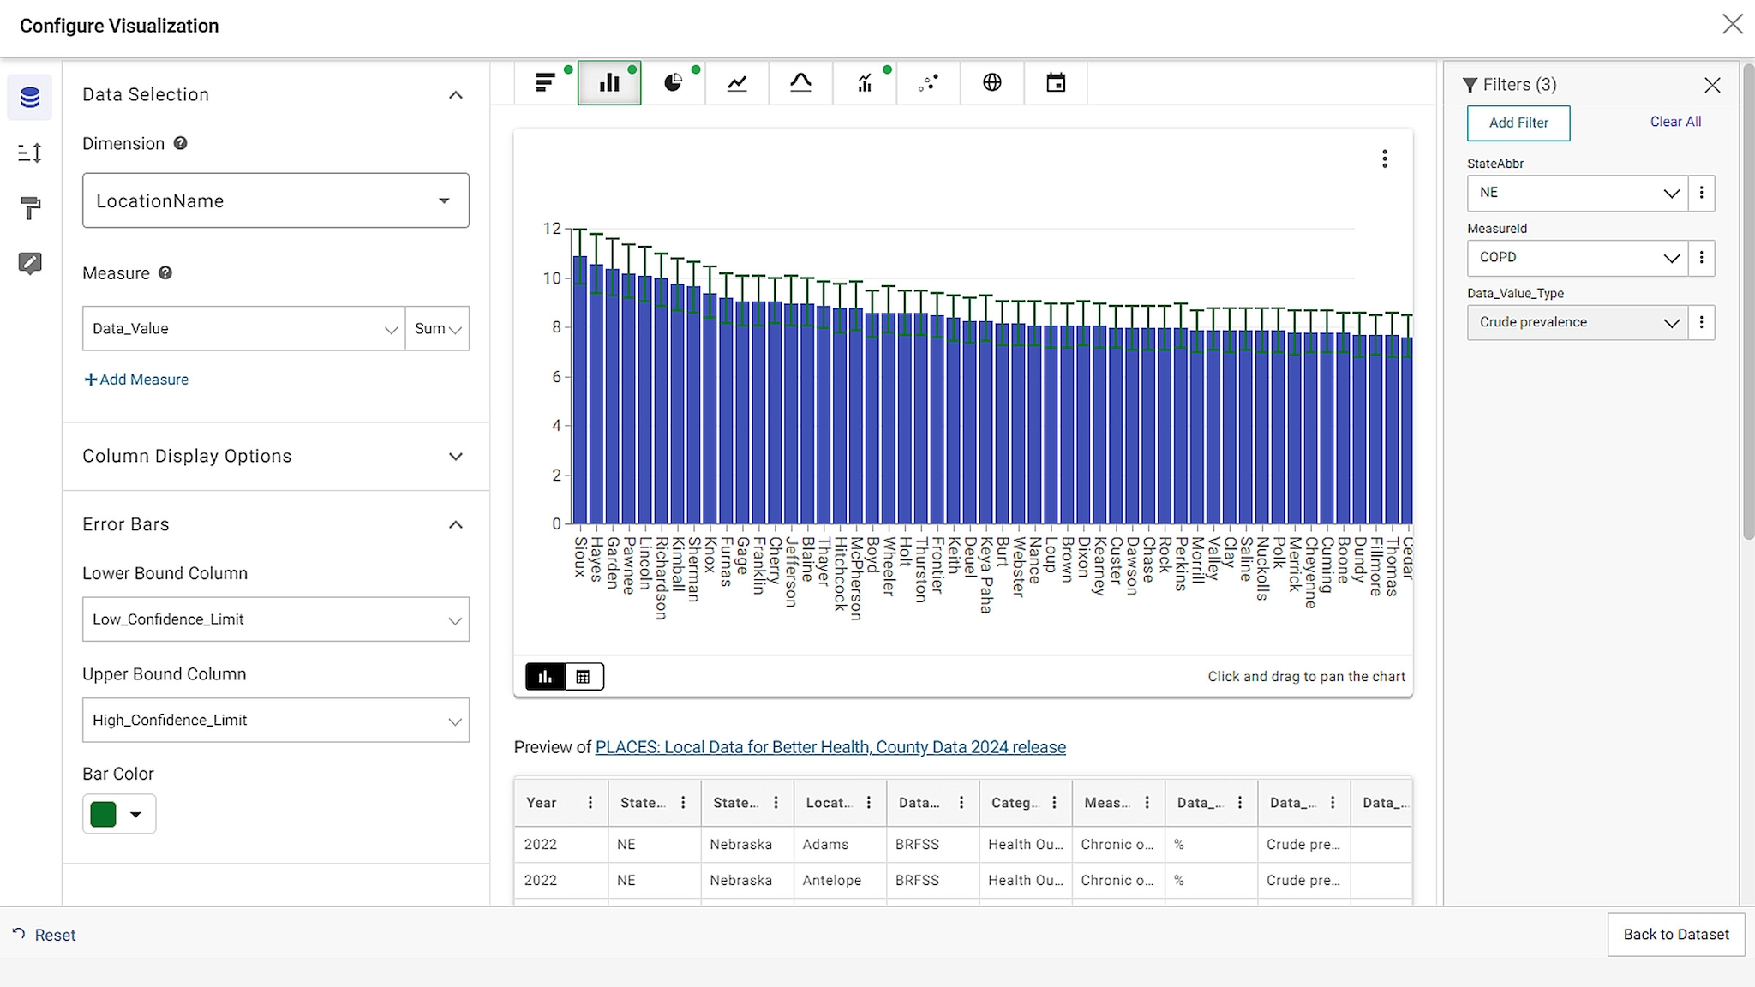Open the formatting paint roller panel
Viewport: 1755px width, 987px height.
pyautogui.click(x=30, y=208)
